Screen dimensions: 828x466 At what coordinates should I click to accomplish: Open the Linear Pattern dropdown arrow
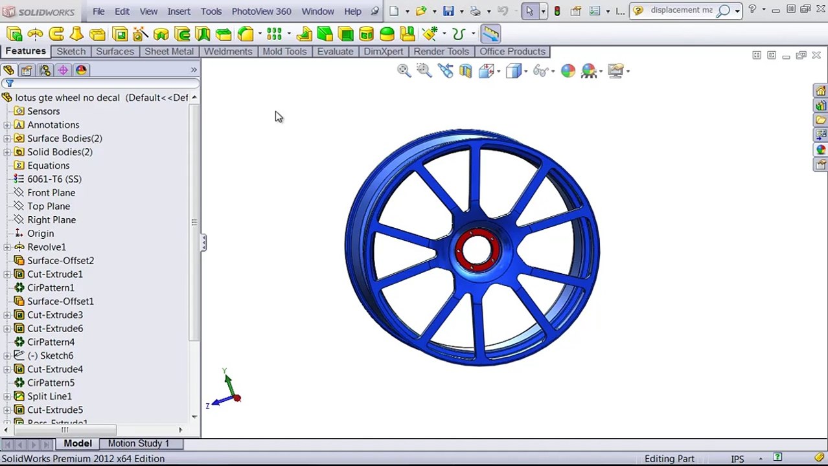(x=288, y=34)
